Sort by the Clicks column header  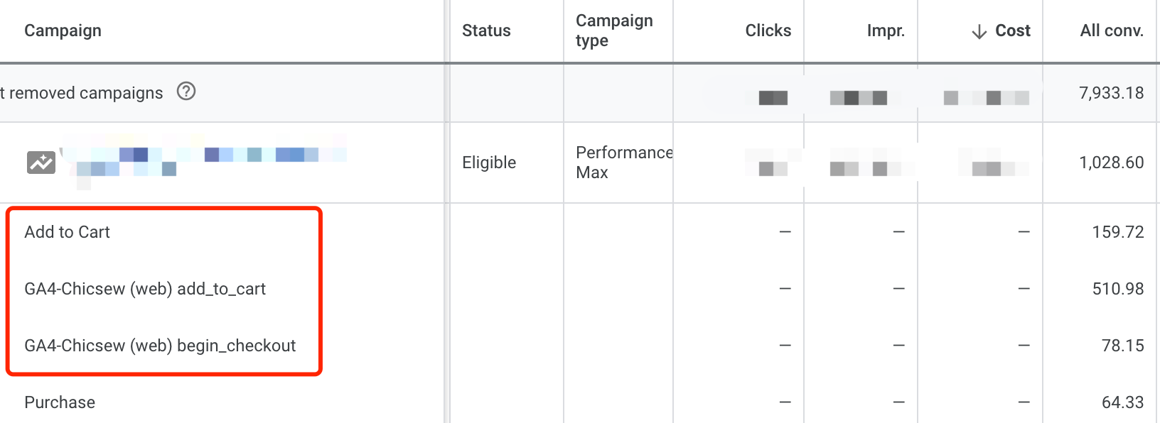[768, 31]
